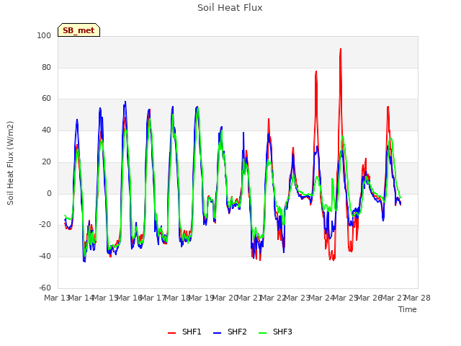Click the 0 y-axis tick label
Viewport: 461px width, 346px height.
pos(49,194)
